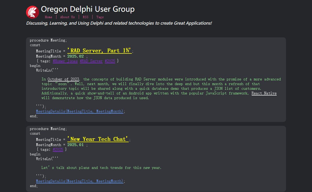Click the MeetingMonth value 2025.01

click(x=76, y=145)
